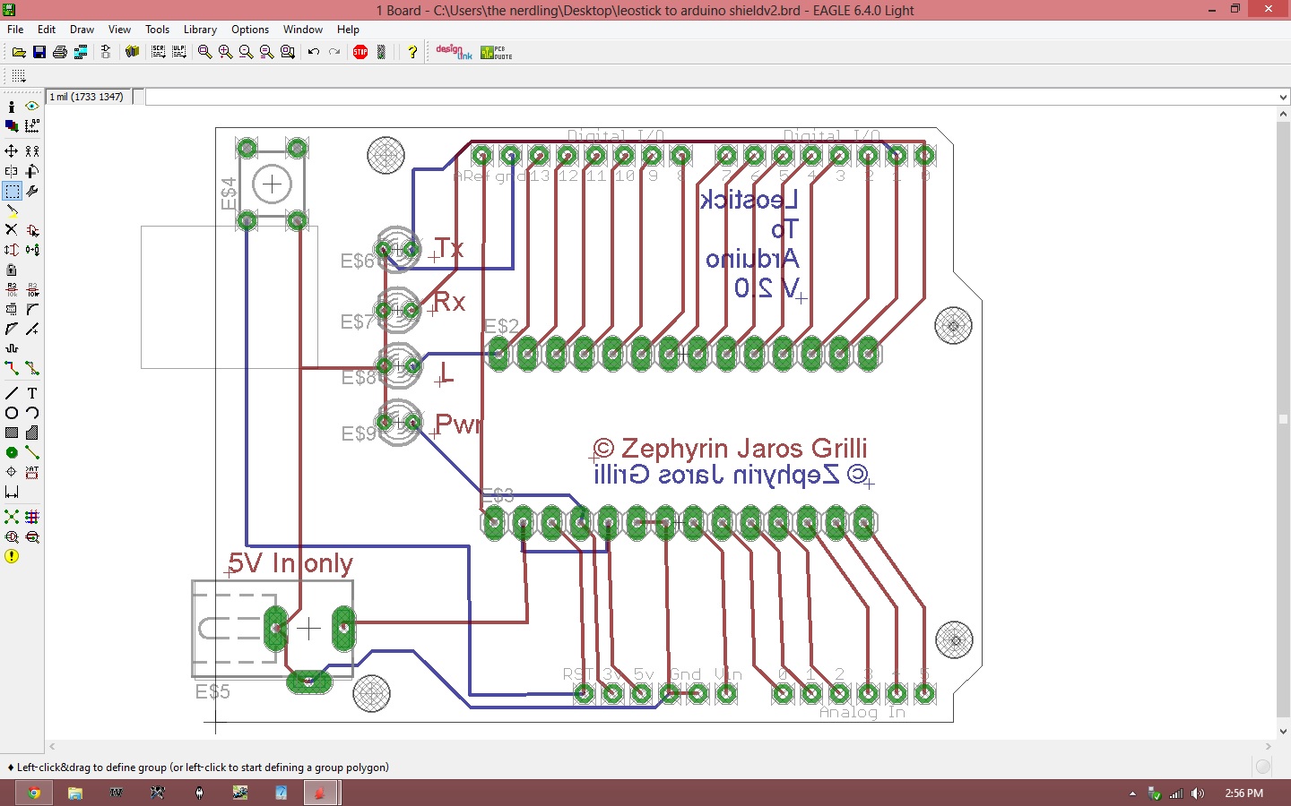Screen dimensions: 1291x806
Task: Open the Grid settings dropdown icon
Action: (19, 76)
